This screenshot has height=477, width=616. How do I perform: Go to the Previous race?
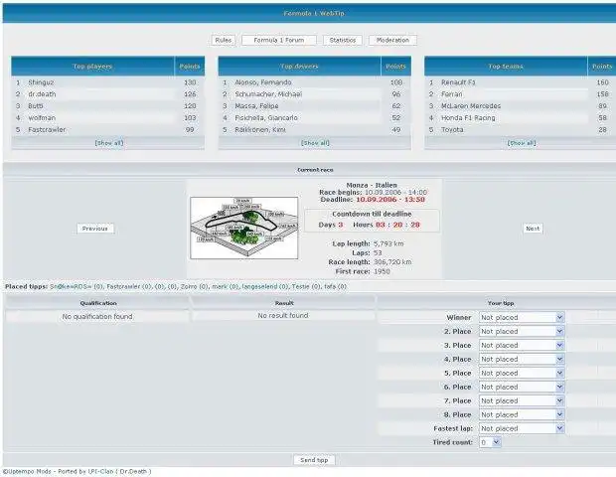click(x=95, y=229)
